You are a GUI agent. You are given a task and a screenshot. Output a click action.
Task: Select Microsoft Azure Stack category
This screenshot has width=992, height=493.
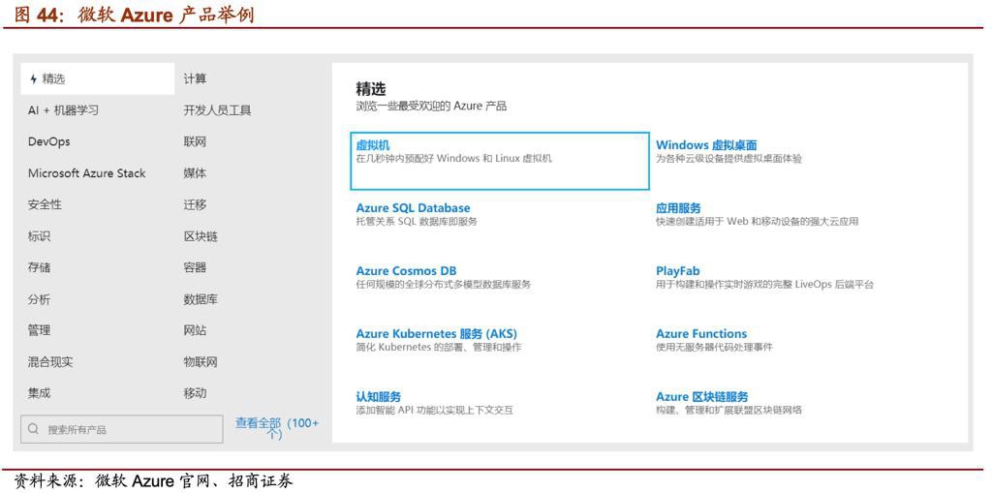click(86, 173)
